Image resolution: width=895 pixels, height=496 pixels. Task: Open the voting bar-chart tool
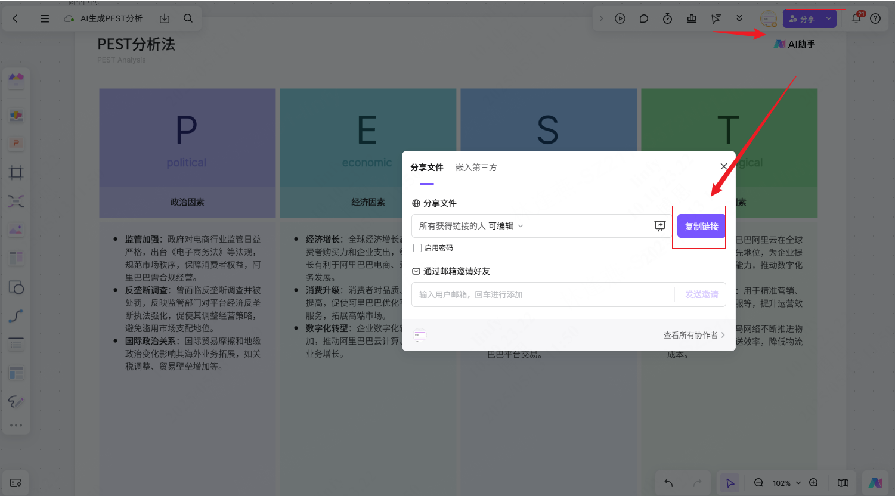pyautogui.click(x=692, y=18)
